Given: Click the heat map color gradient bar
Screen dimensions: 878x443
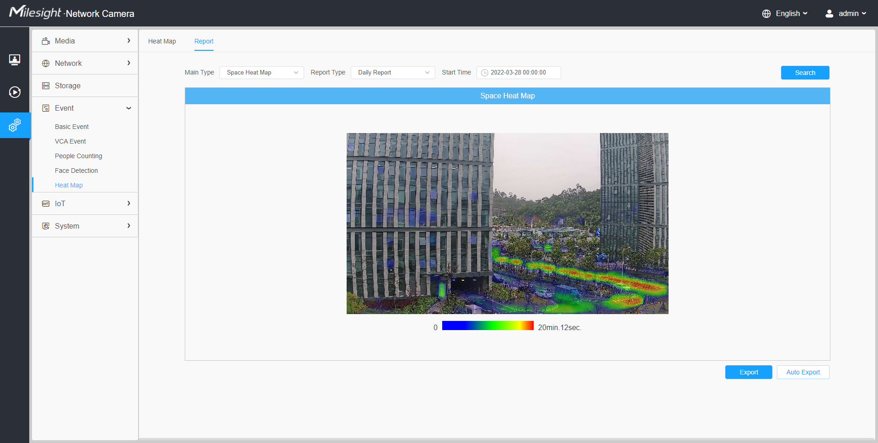Looking at the screenshot, I should [487, 326].
